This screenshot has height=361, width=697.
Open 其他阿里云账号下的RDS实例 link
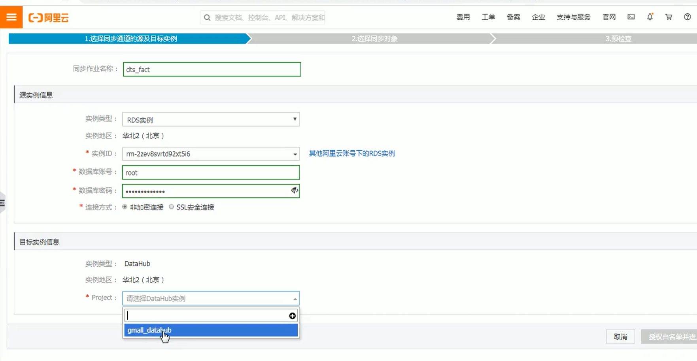[x=352, y=153]
